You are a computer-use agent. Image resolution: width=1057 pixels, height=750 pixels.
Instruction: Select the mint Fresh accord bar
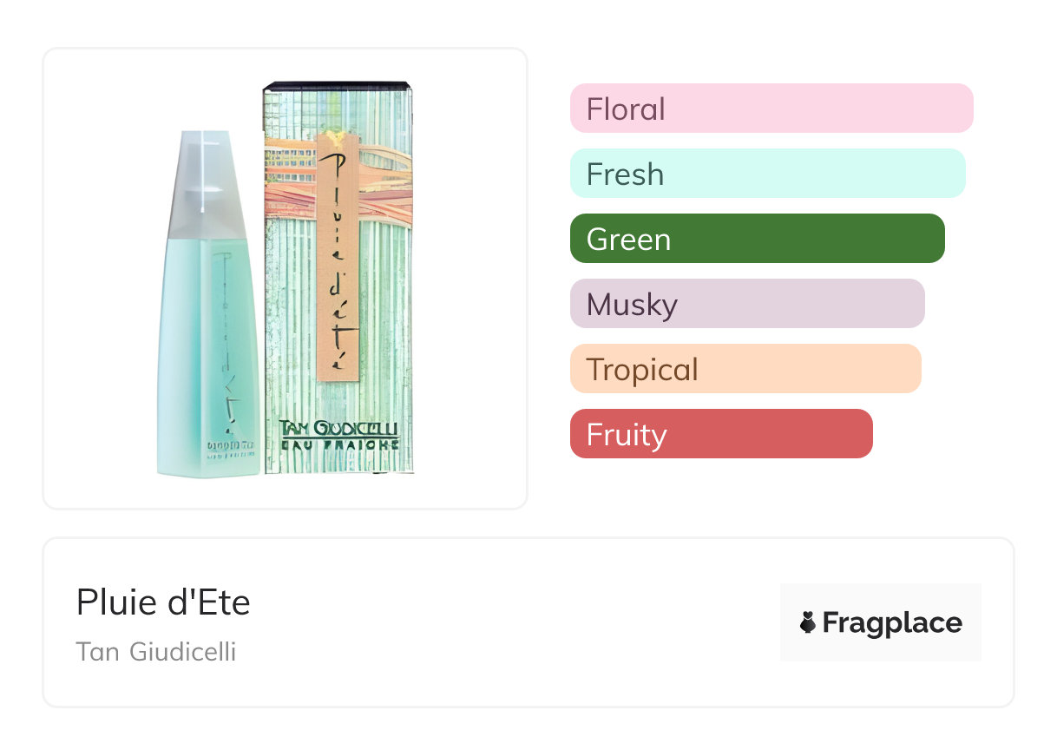pos(767,174)
